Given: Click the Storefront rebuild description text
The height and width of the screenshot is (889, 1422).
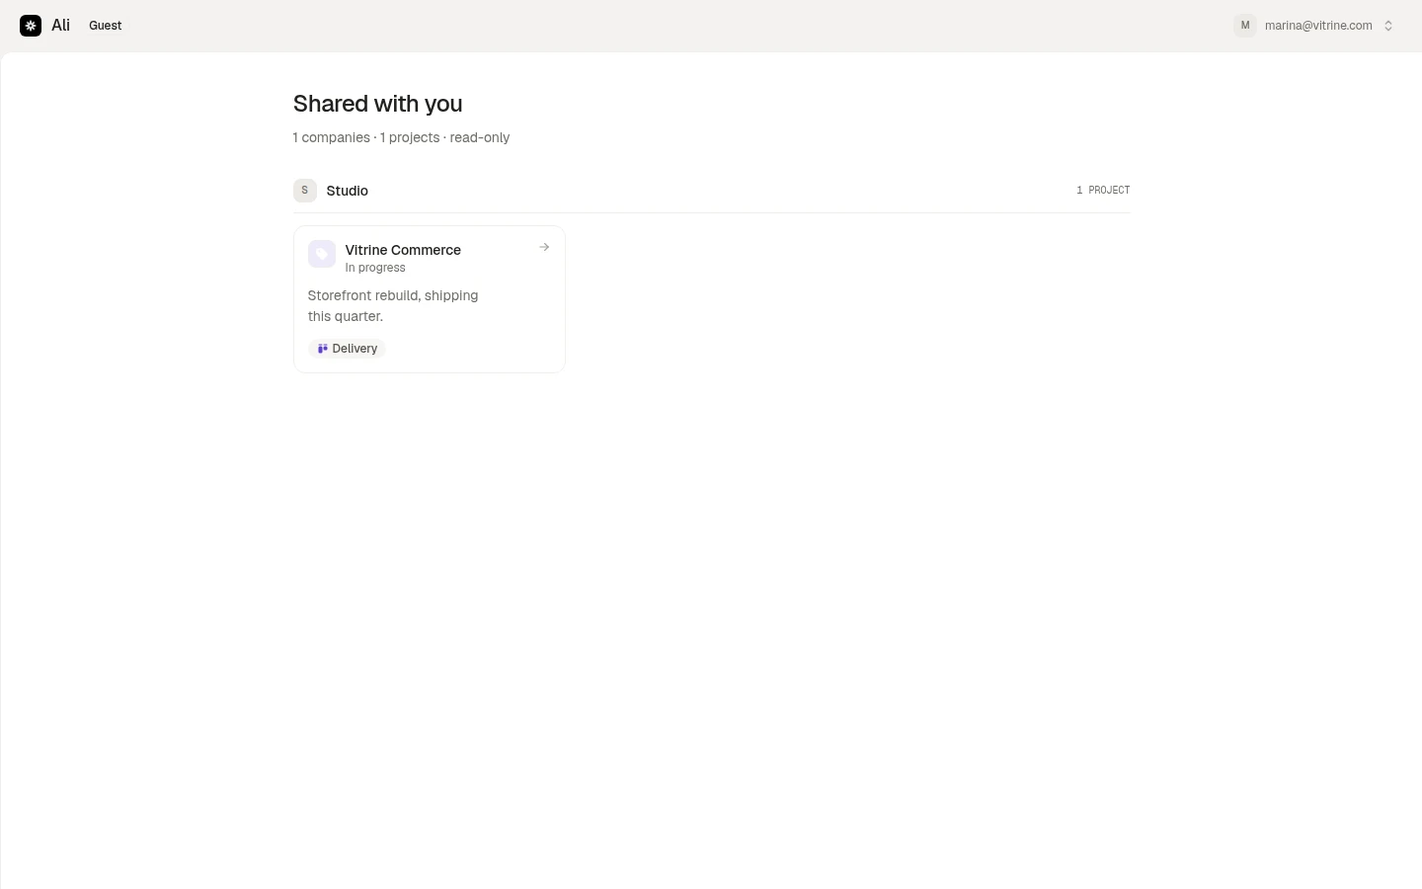Looking at the screenshot, I should (393, 306).
